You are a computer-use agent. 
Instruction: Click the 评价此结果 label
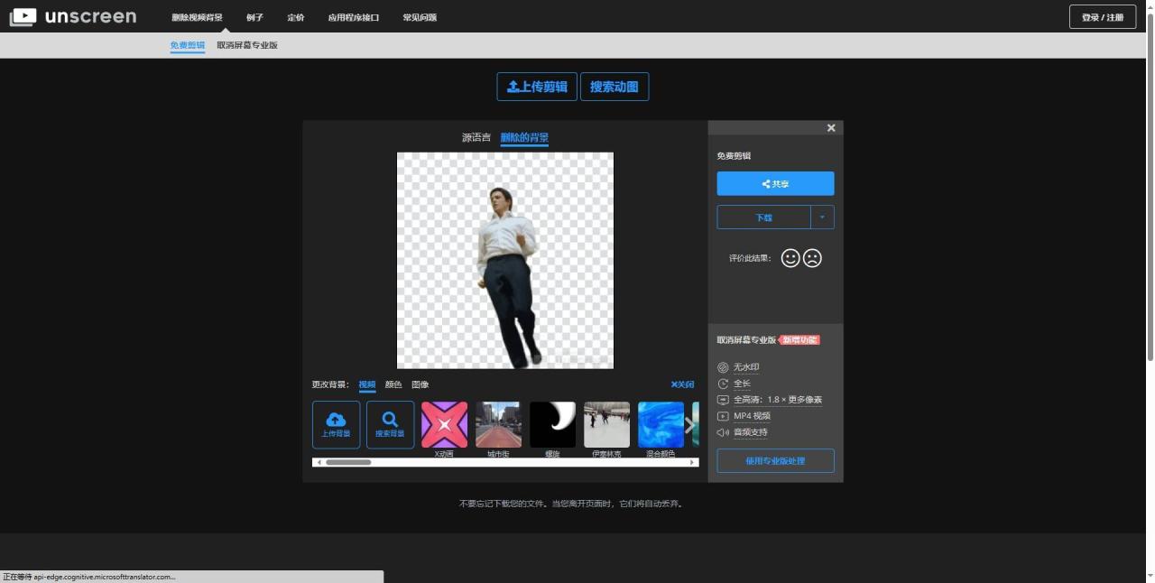click(x=751, y=258)
